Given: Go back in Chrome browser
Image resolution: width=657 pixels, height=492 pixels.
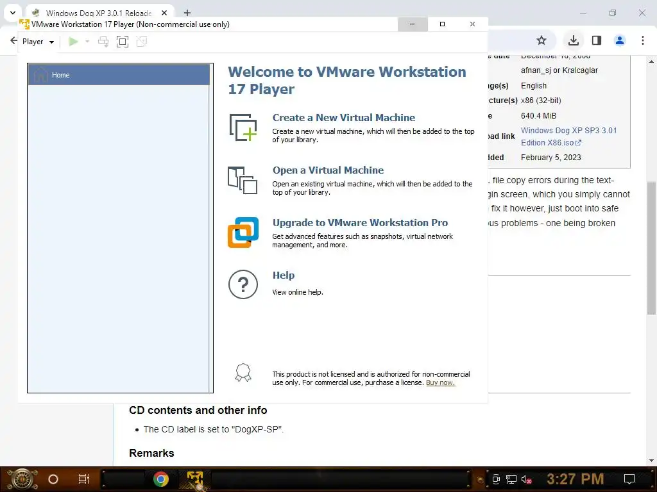Looking at the screenshot, I should (13, 40).
